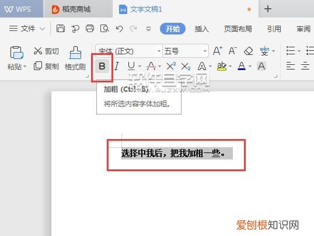Click the Redo arrow
Viewport: 314px width, 236px height.
click(134, 29)
